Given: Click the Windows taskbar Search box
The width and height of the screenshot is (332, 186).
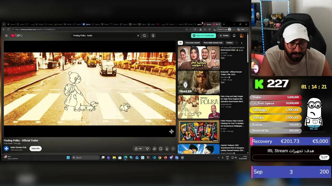Looking at the screenshot, I should [x=85, y=158].
